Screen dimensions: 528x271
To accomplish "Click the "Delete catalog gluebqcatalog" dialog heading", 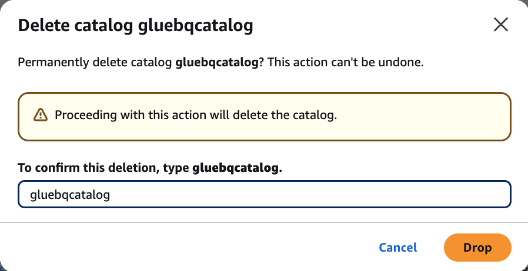I will click(x=136, y=26).
